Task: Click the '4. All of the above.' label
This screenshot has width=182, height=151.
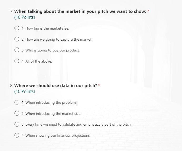Action: 37,61
